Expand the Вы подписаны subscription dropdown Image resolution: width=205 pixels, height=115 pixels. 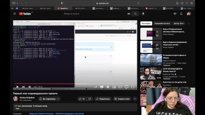coord(49,99)
